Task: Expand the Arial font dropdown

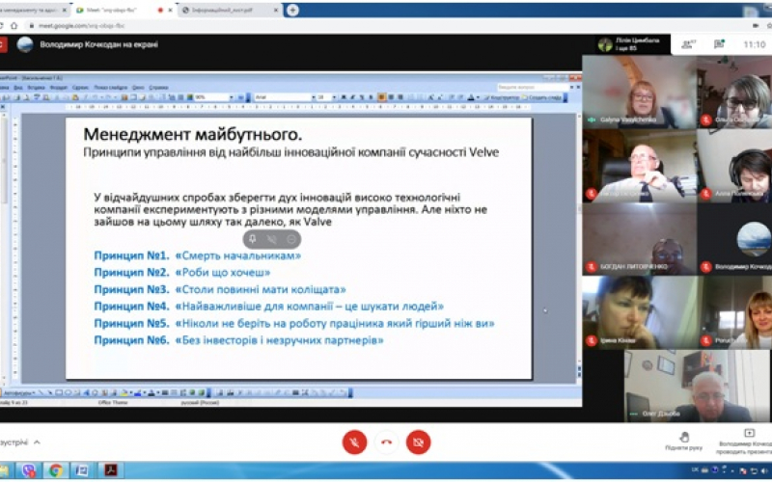Action: tap(314, 97)
